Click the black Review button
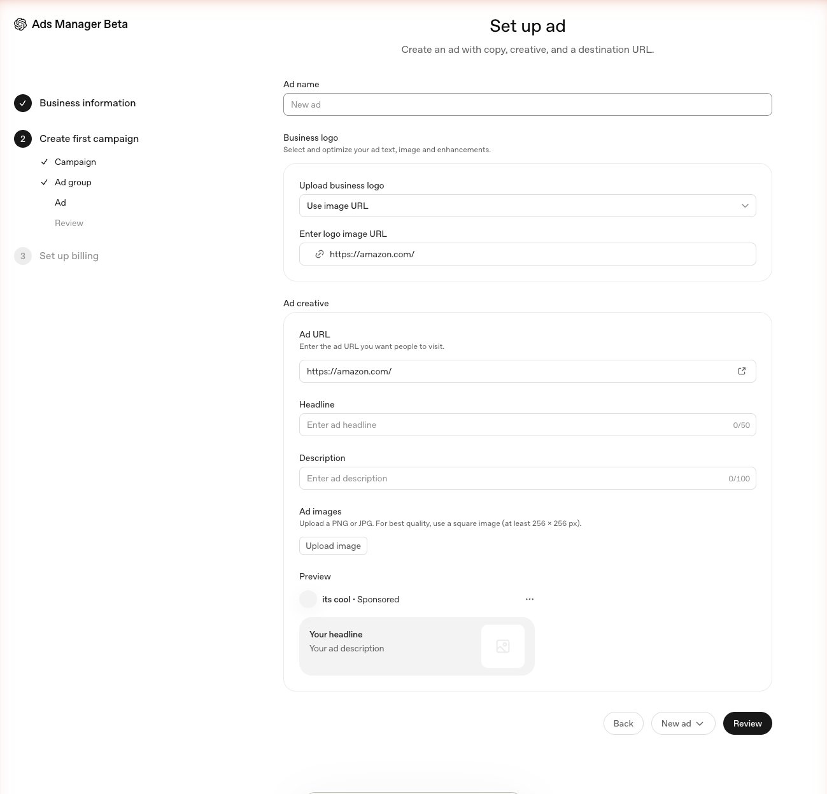827x794 pixels. 747,723
